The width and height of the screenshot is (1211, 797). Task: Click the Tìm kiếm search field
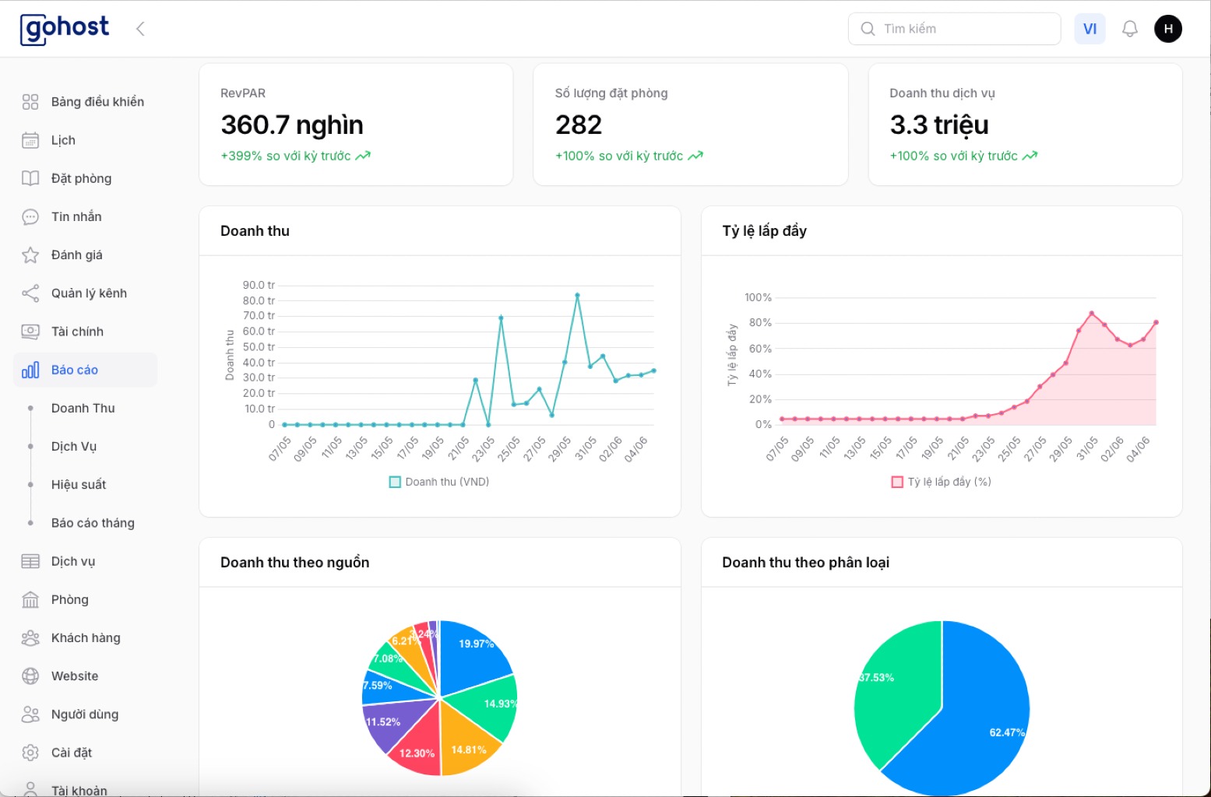coord(966,29)
